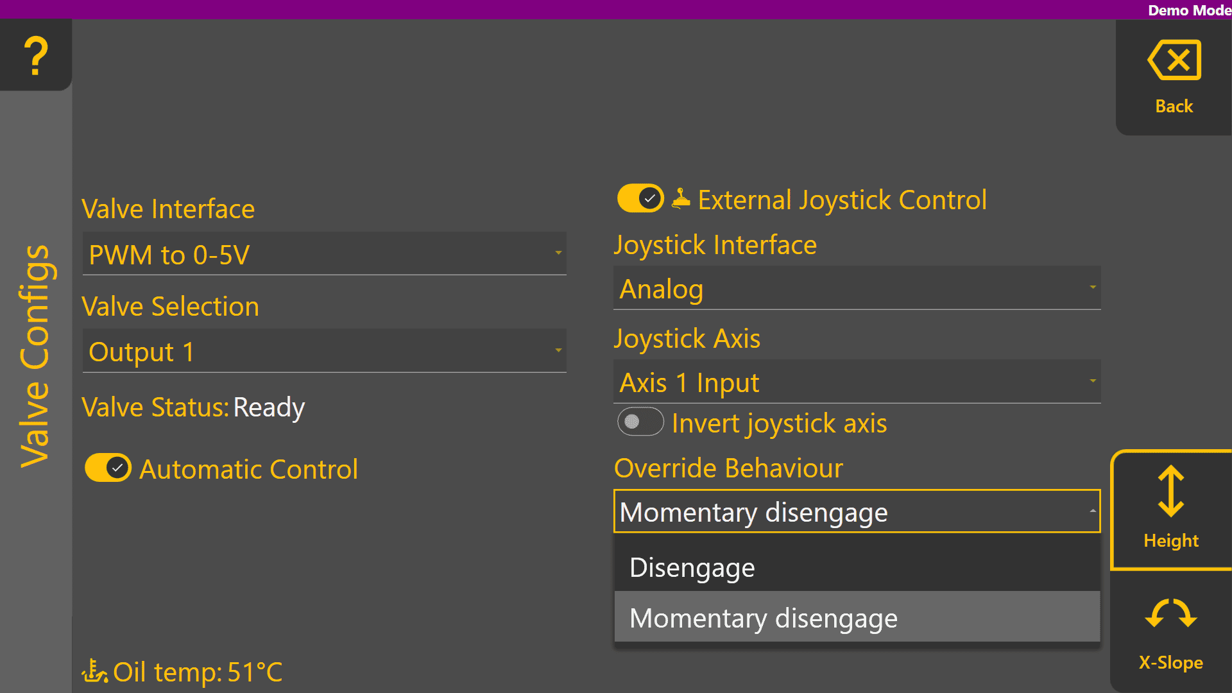Screen dimensions: 1232x693
Task: Click the Valve Status Ready text
Action: coord(268,407)
